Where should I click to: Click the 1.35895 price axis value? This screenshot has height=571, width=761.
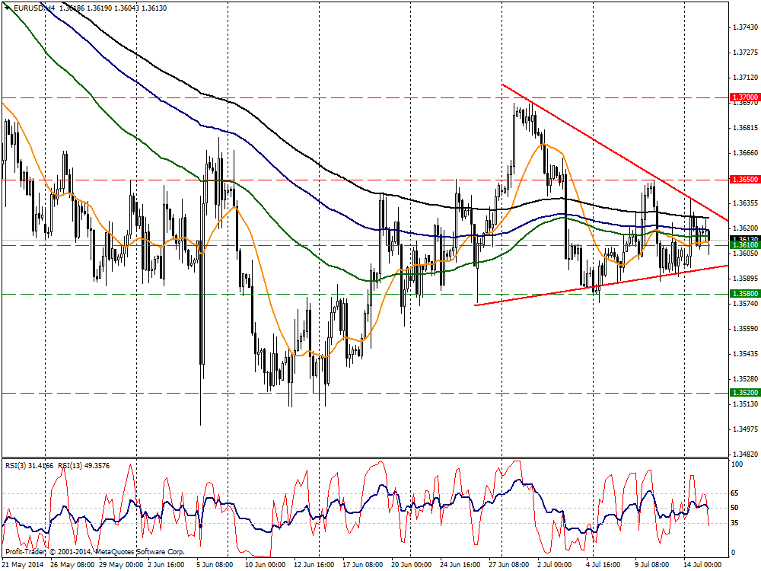(x=745, y=278)
